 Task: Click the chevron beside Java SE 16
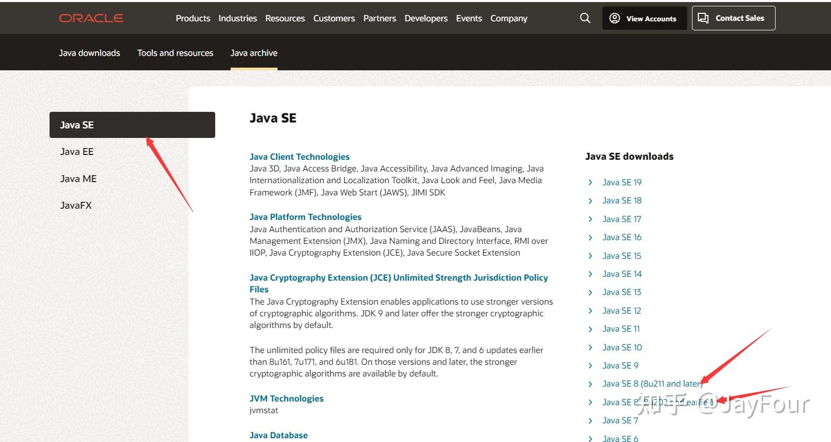(590, 237)
